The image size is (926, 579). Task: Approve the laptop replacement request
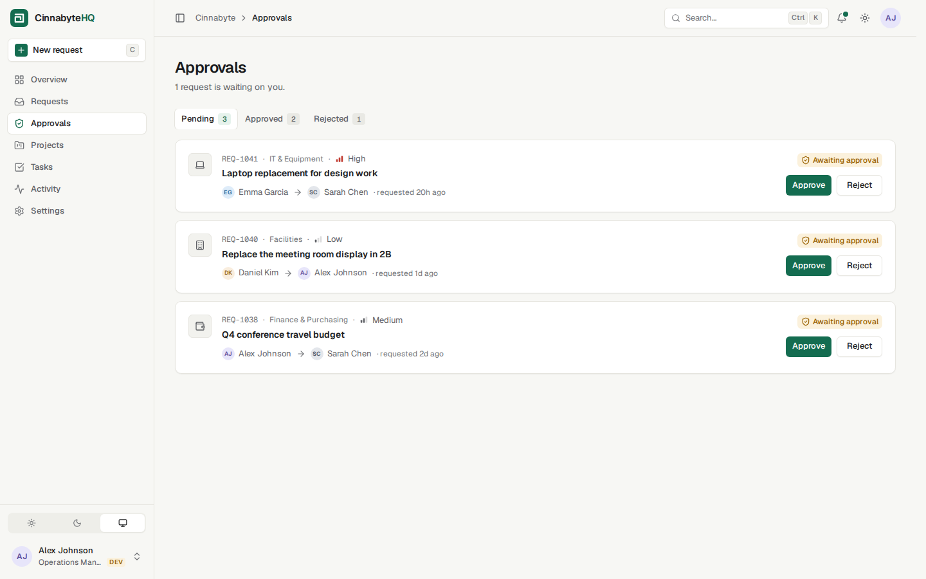pos(808,185)
